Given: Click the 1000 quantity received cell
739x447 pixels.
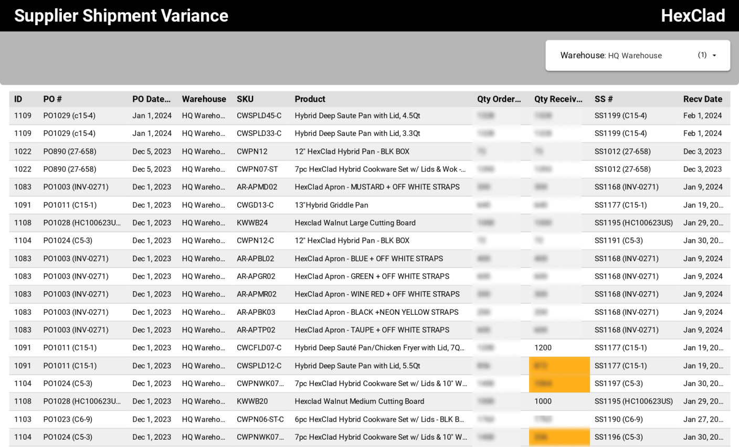Looking at the screenshot, I should (543, 401).
